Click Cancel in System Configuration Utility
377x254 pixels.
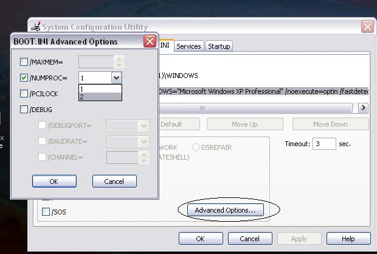(x=250, y=239)
